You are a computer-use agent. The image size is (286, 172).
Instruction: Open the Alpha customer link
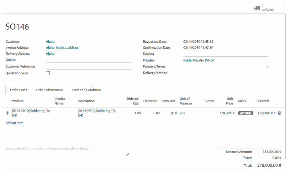point(50,42)
